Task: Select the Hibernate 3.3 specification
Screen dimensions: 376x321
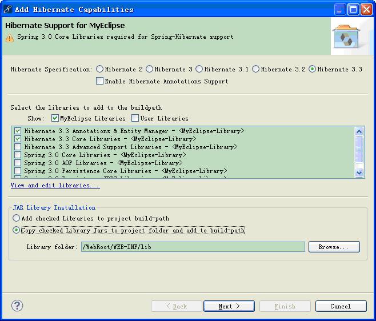Action: point(312,69)
